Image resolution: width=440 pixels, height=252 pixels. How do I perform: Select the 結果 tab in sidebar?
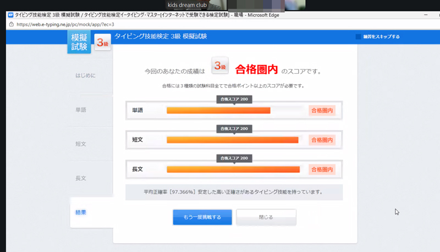tap(81, 212)
